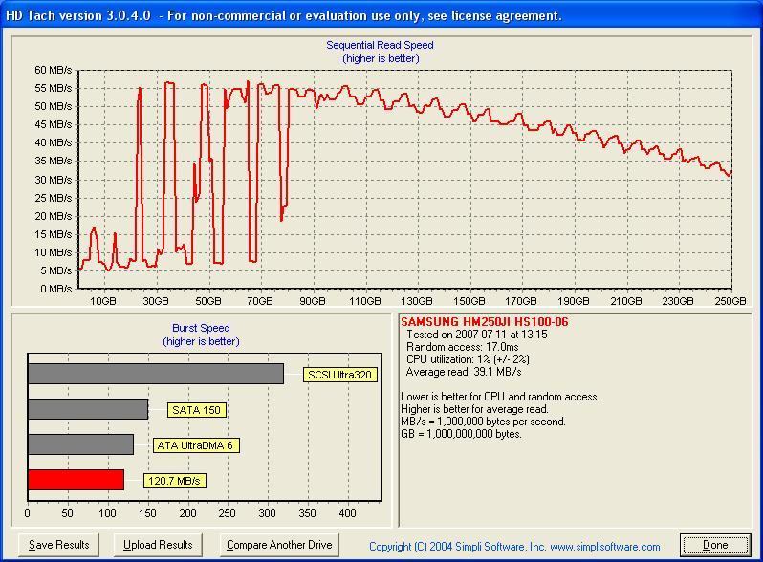Click the 45 MB/s axis label
Image resolution: width=763 pixels, height=562 pixels.
53,124
